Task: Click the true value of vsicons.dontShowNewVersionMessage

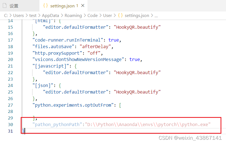Action: tap(135, 60)
